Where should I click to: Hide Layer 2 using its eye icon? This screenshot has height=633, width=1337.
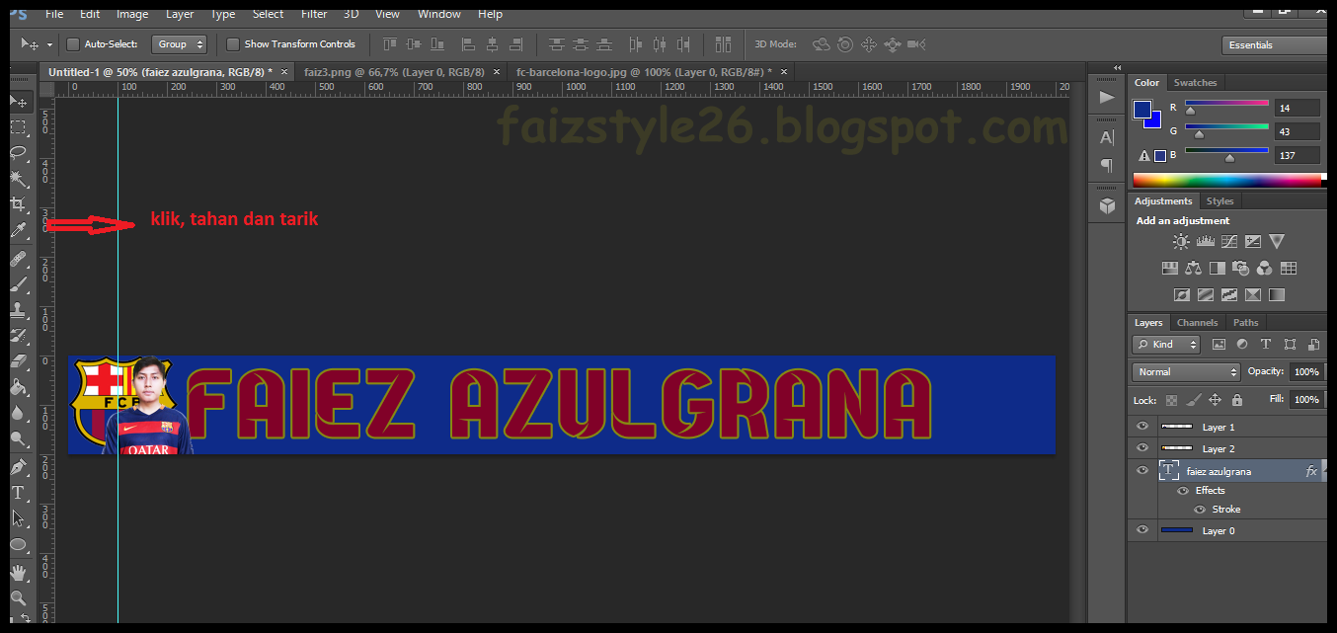[1142, 448]
